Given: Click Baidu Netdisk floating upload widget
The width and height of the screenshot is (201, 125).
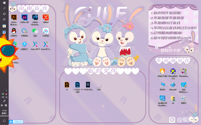Looking at the screenshot, I should pos(16,122).
